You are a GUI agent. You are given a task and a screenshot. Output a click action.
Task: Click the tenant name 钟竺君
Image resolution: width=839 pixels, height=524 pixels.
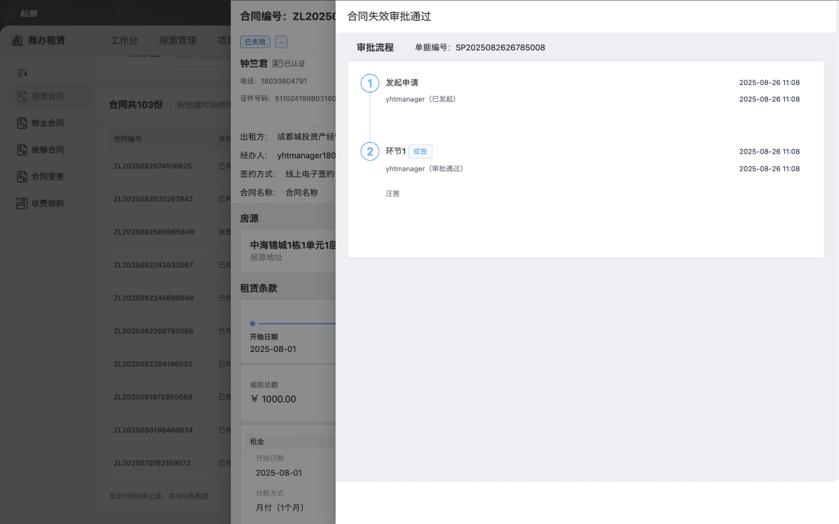254,63
